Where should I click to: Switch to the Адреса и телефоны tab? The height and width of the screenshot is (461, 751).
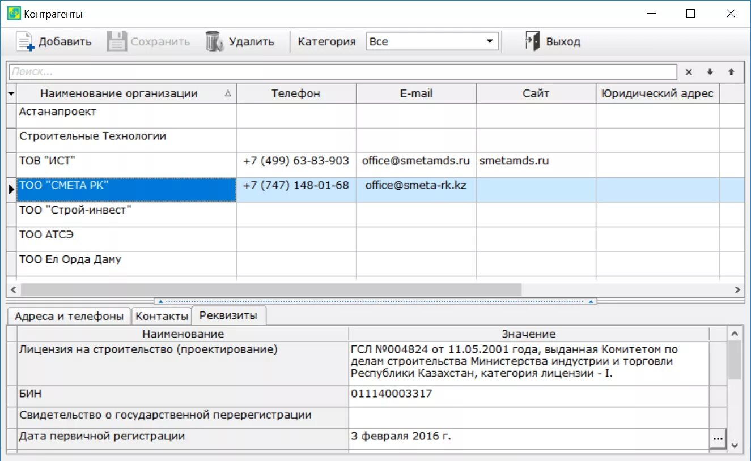69,317
